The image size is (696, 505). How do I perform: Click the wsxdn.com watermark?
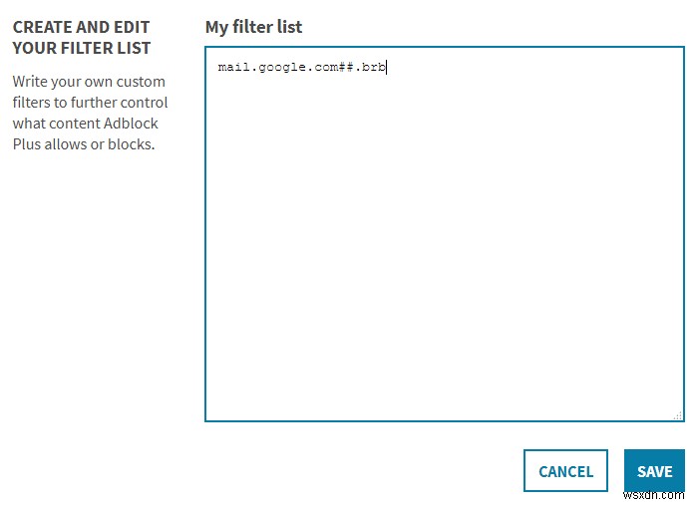(658, 495)
